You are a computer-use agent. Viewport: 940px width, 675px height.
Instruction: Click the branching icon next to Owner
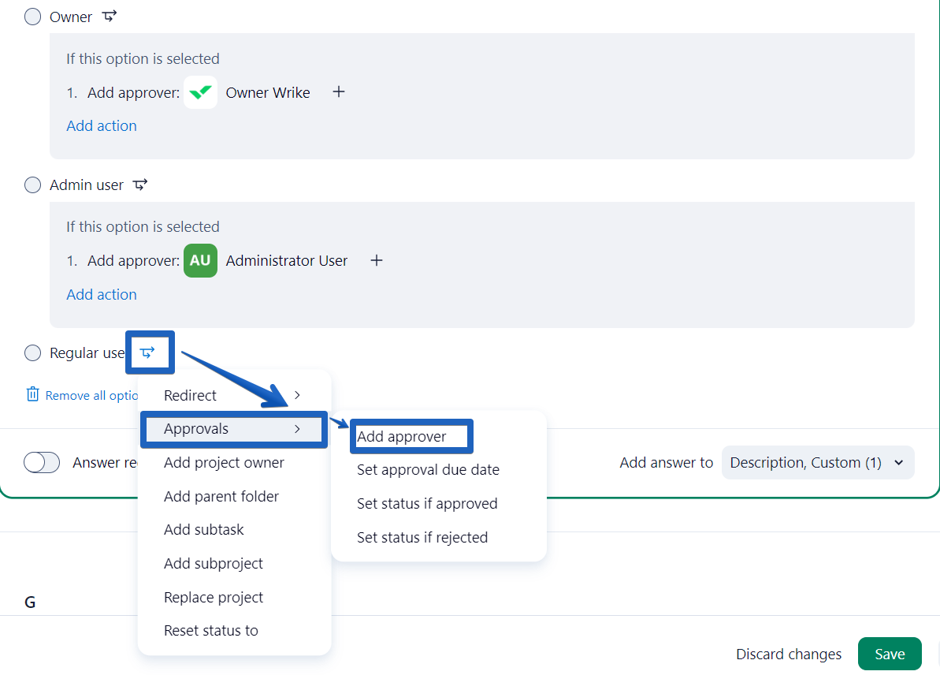tap(110, 16)
